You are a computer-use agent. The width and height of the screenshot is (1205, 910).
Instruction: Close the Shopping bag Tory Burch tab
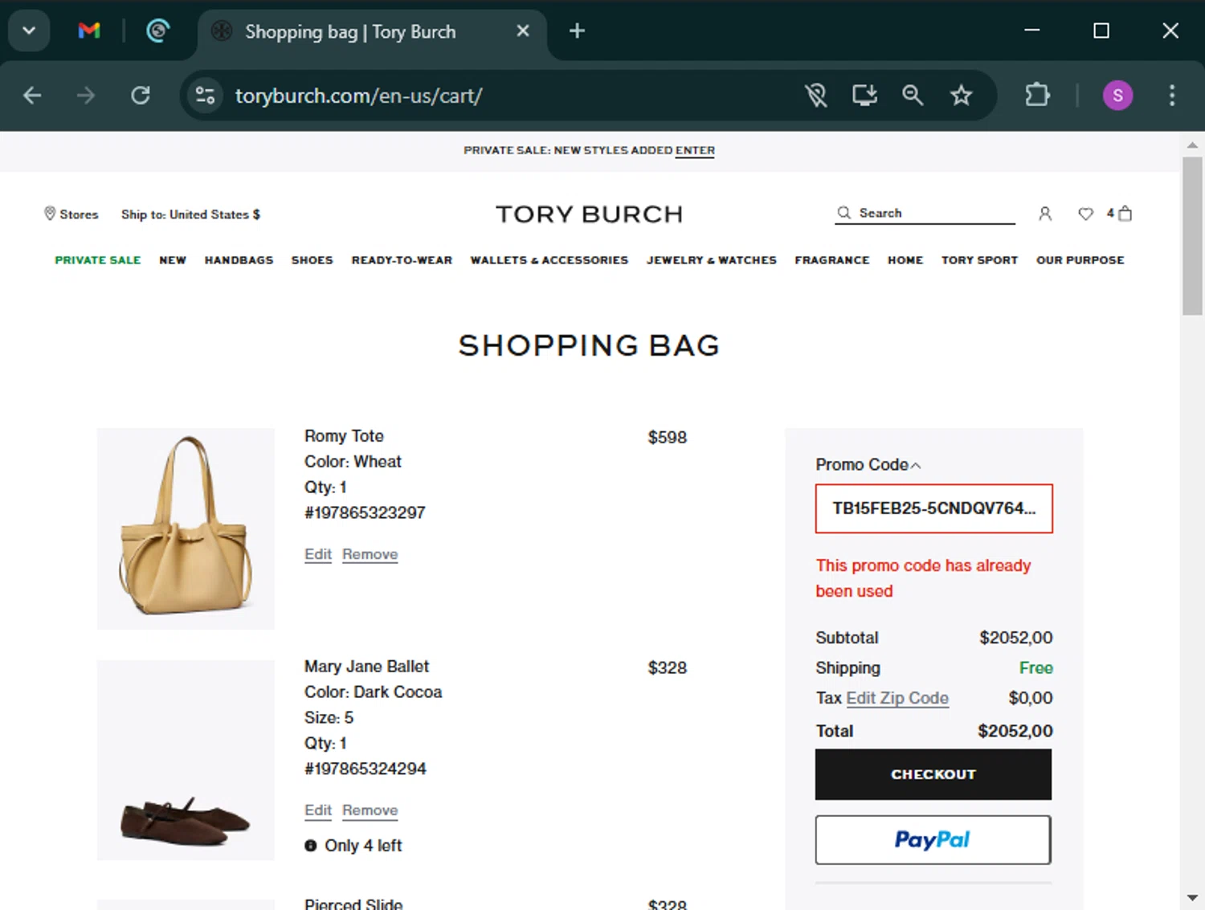tap(523, 31)
